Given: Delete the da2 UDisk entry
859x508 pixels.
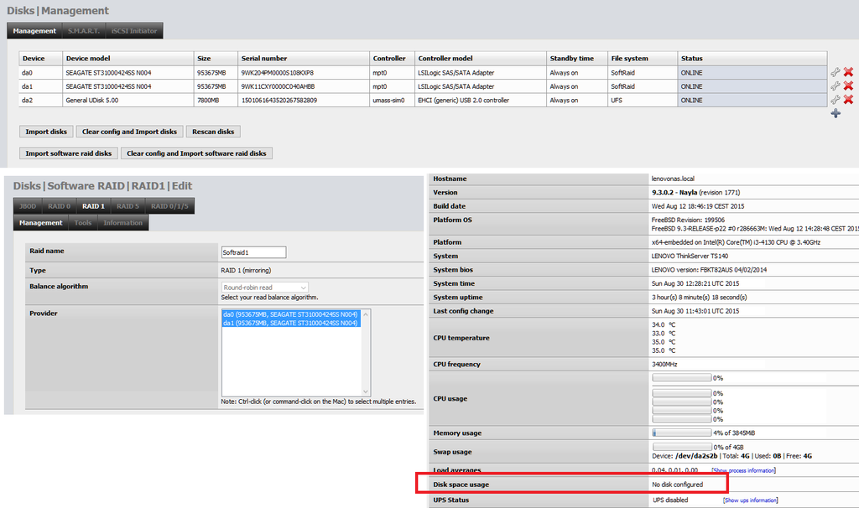Looking at the screenshot, I should pos(848,100).
